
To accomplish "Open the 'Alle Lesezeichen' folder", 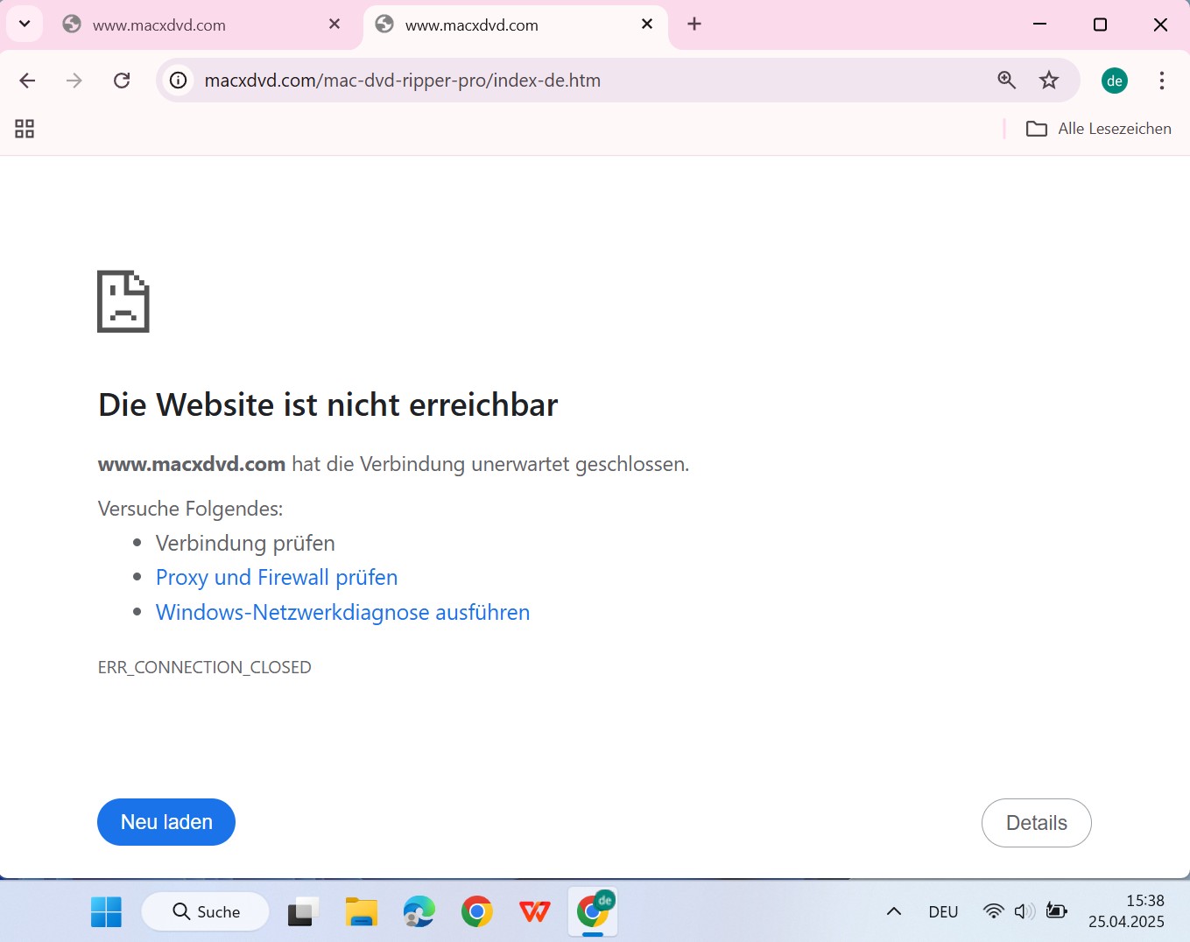I will 1098,129.
